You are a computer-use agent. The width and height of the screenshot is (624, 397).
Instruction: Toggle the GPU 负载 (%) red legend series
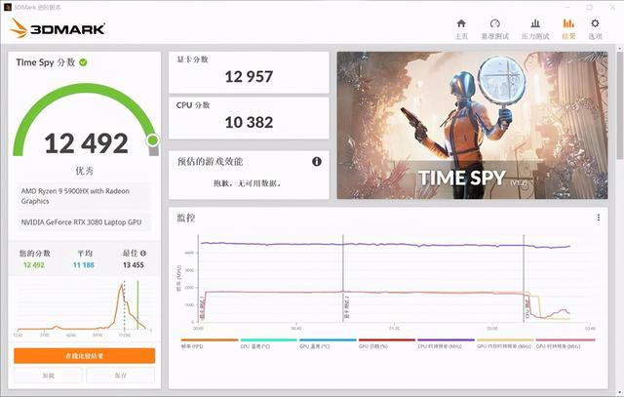[387, 343]
